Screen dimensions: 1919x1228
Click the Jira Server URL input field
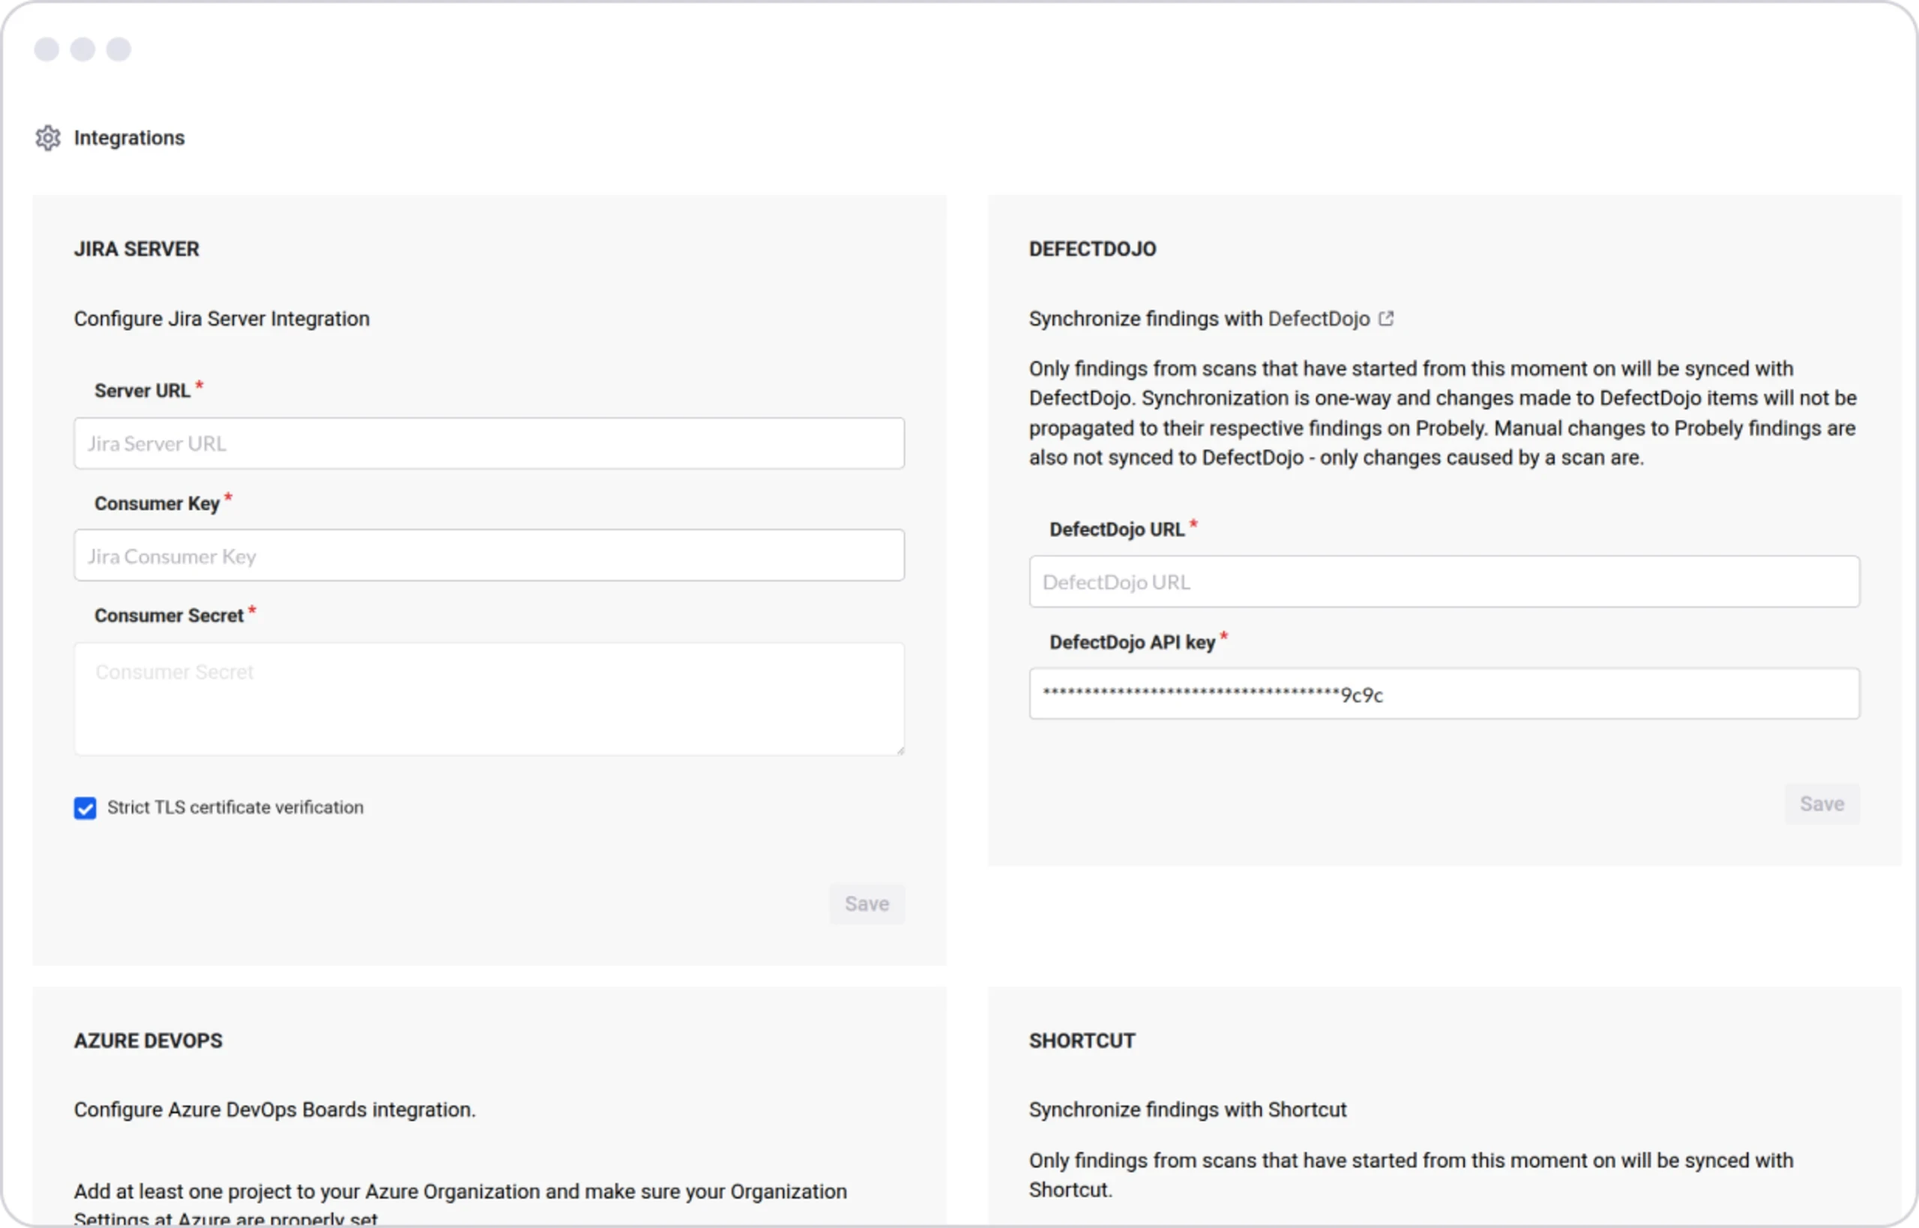click(488, 443)
